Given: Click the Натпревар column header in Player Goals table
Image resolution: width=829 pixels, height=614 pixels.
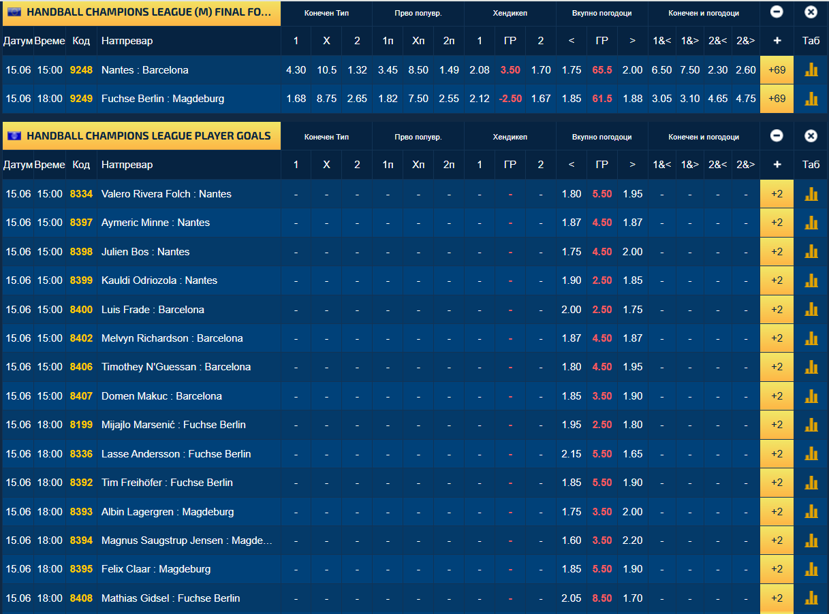Looking at the screenshot, I should [127, 165].
